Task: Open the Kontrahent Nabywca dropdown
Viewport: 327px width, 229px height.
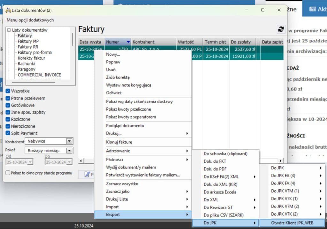Action: pos(69,141)
